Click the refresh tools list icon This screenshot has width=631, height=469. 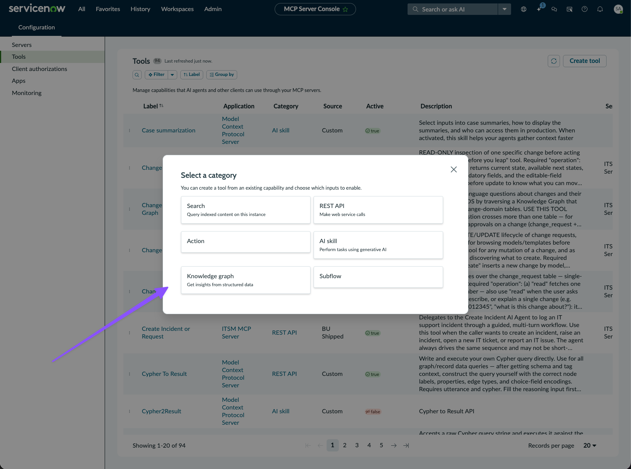click(554, 61)
